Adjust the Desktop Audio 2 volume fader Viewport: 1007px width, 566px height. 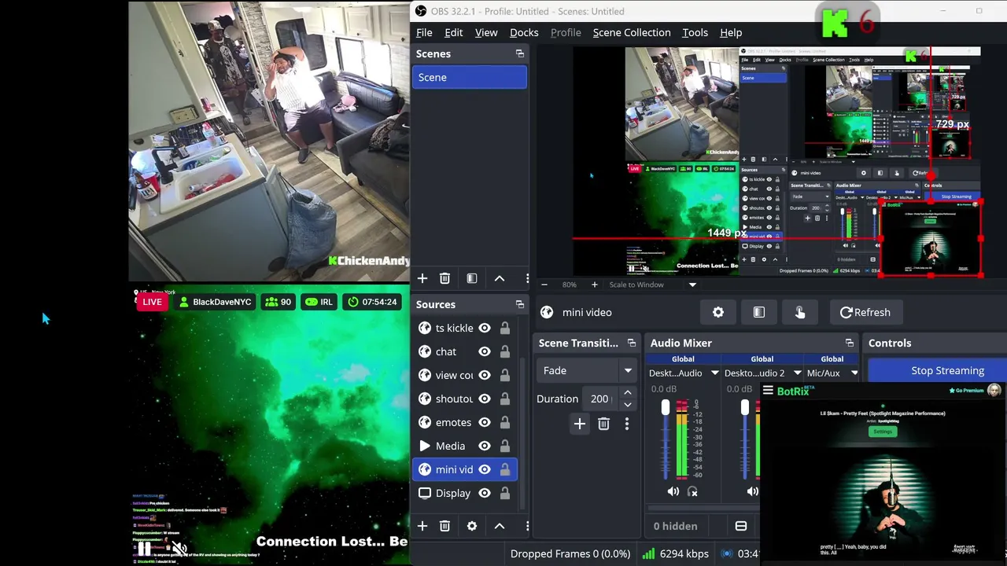tap(745, 407)
